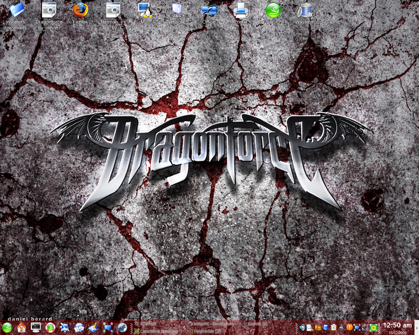Open the mail and calendar Kontact icon
419x335 pixels.
79,327
